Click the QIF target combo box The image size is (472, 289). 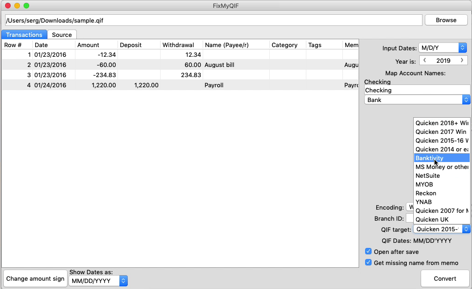tap(441, 229)
